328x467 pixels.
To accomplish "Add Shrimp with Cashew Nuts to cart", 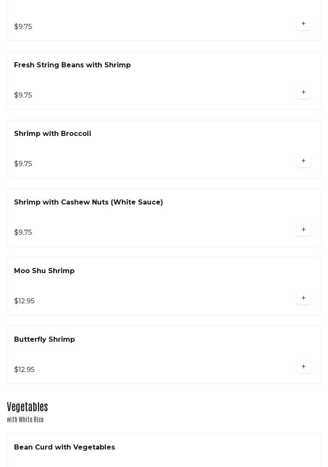I will (303, 230).
